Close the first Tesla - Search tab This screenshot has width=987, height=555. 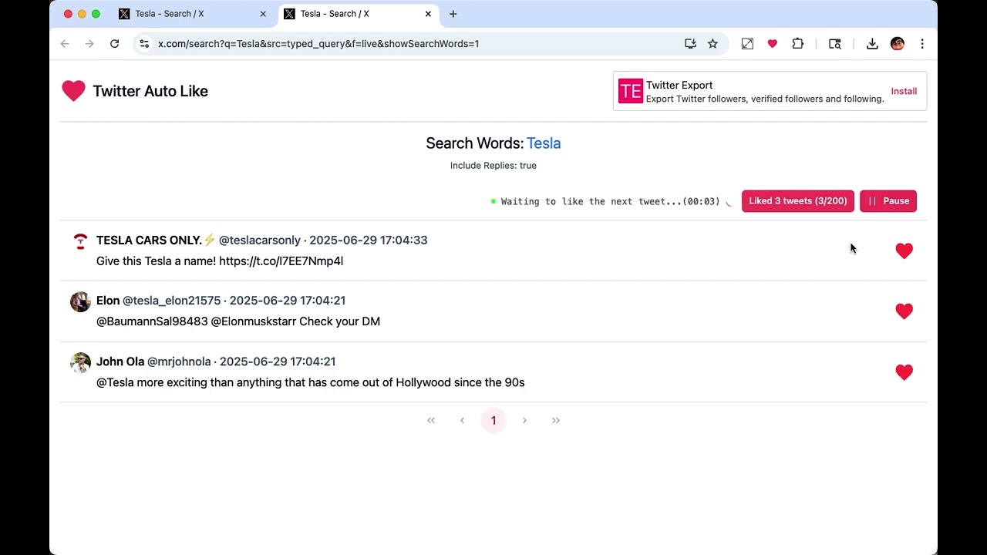263,14
